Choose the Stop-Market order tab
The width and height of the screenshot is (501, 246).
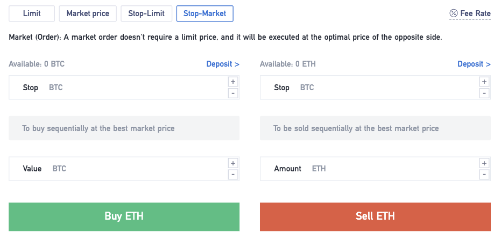coord(204,13)
